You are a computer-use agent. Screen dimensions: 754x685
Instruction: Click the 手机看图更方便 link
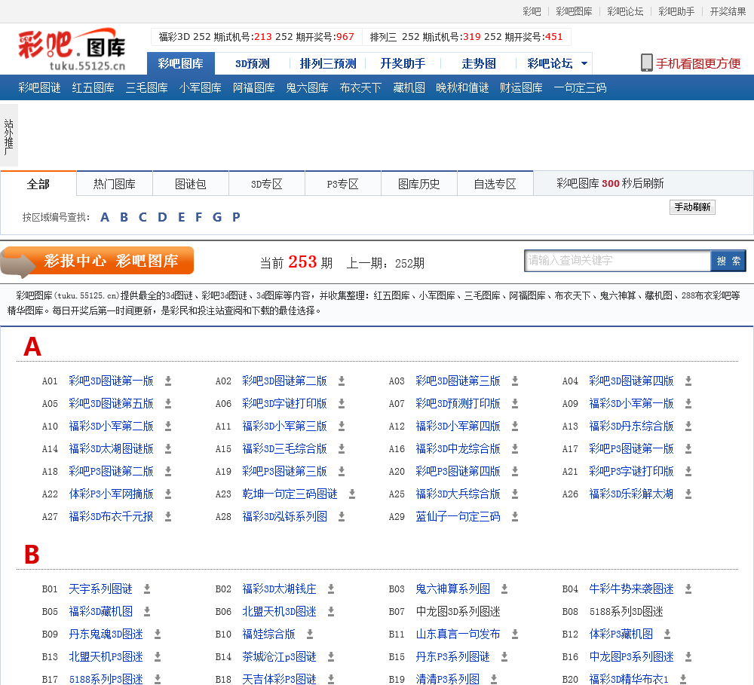point(698,63)
